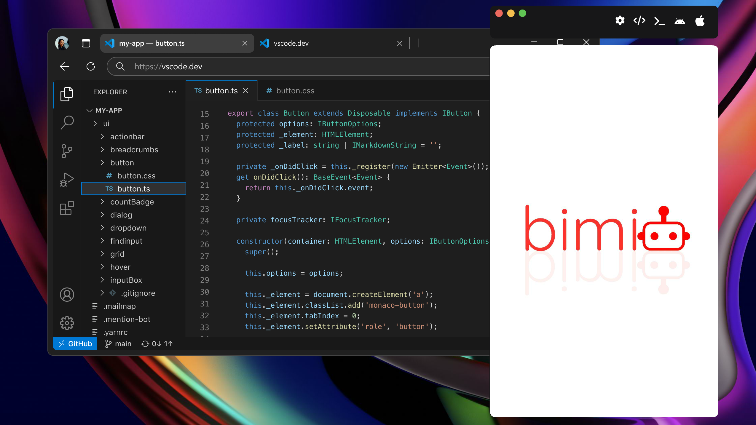Open the .yarnrc file
Image resolution: width=756 pixels, height=425 pixels.
click(x=133, y=332)
